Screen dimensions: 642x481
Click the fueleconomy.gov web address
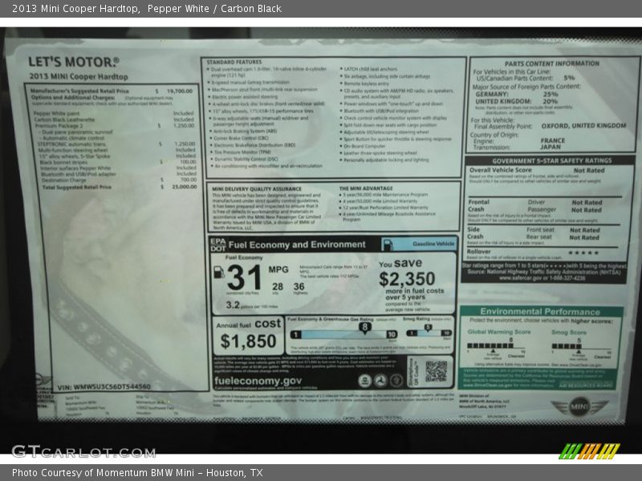(x=258, y=381)
